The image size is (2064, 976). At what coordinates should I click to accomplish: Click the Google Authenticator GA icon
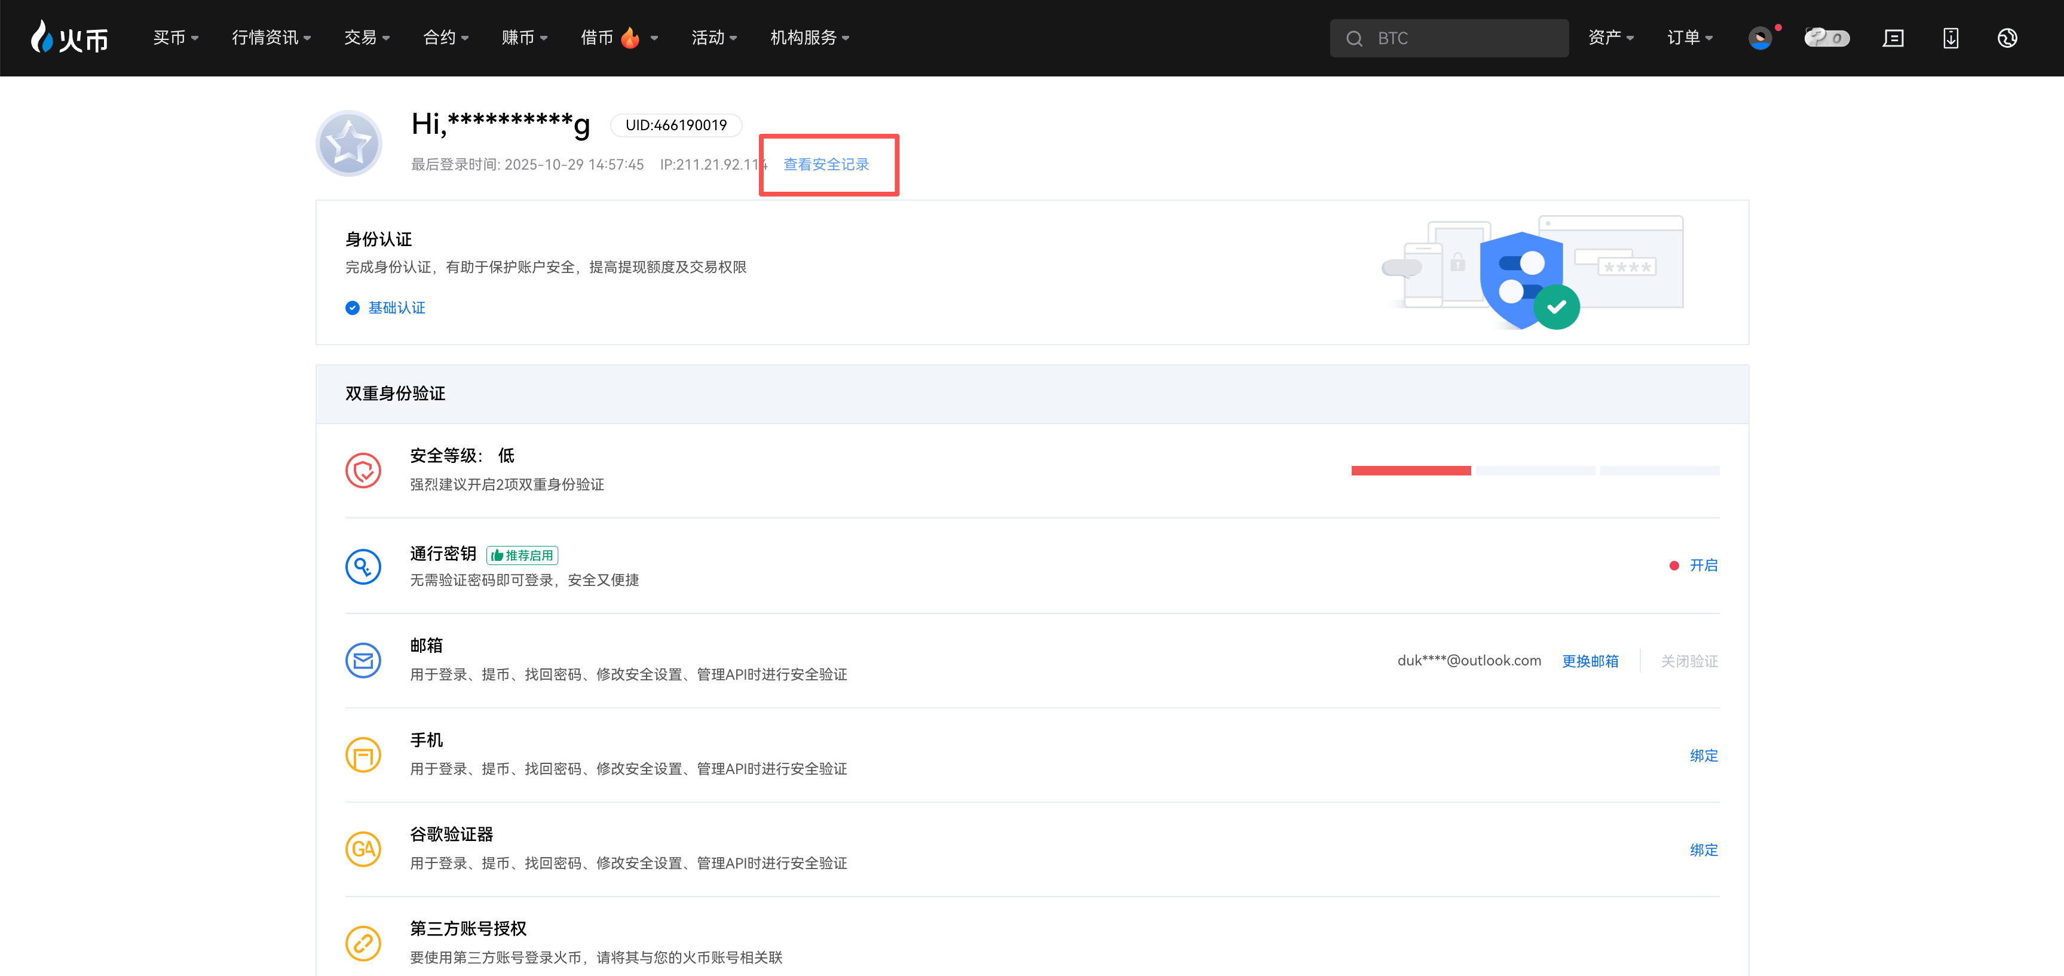pyautogui.click(x=363, y=849)
